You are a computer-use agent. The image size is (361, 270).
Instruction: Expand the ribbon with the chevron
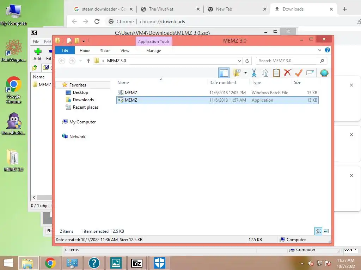(x=319, y=50)
